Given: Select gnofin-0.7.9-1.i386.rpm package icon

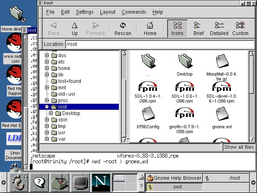Looking at the screenshot, I should (185, 113).
